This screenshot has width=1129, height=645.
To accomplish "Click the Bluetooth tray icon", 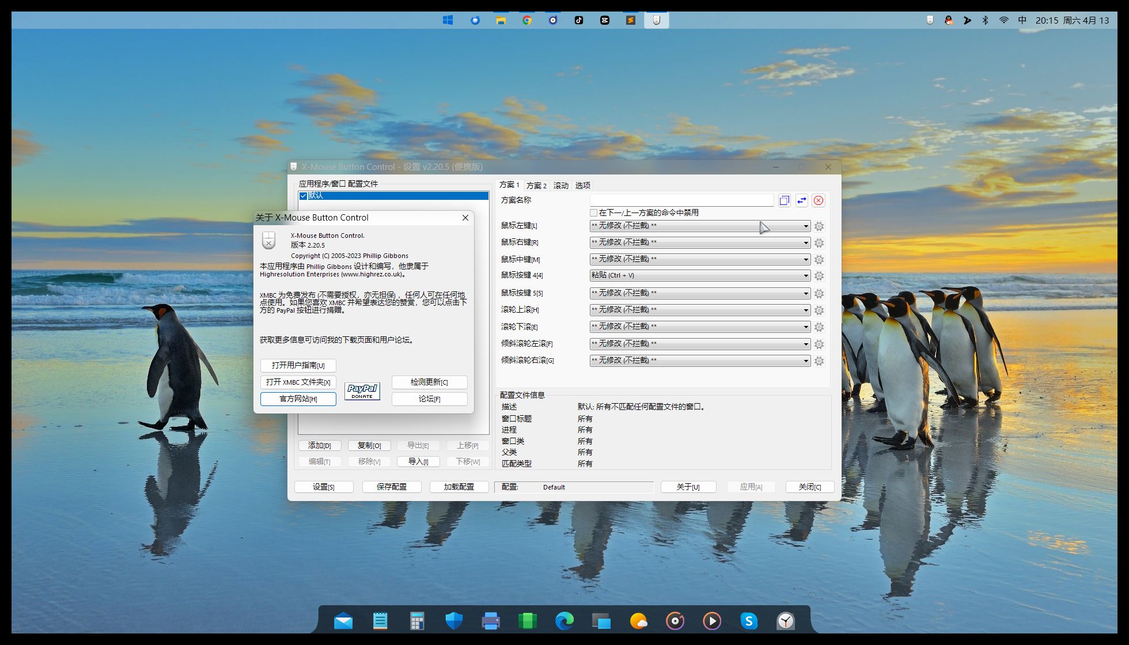I will 985,20.
